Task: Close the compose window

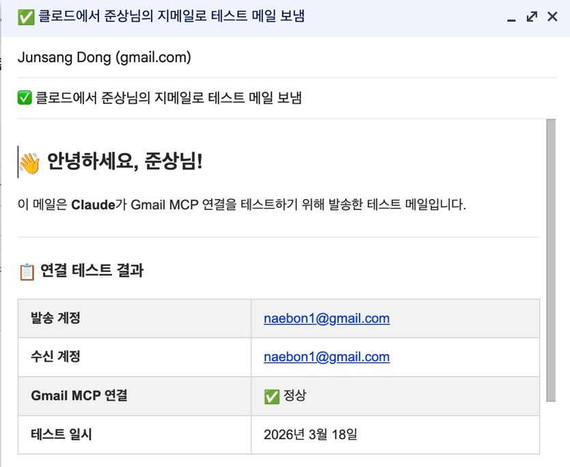Action: pyautogui.click(x=552, y=17)
